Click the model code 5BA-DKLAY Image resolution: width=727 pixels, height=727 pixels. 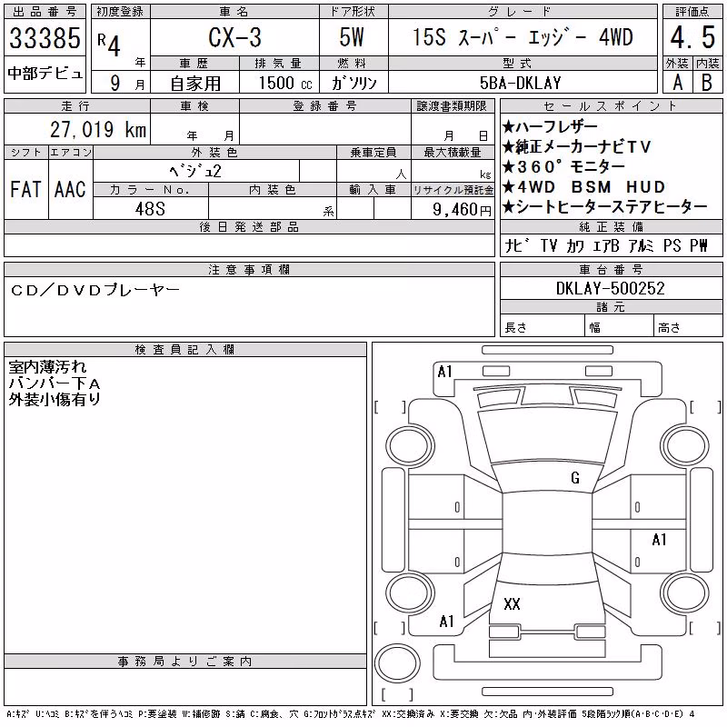click(521, 83)
